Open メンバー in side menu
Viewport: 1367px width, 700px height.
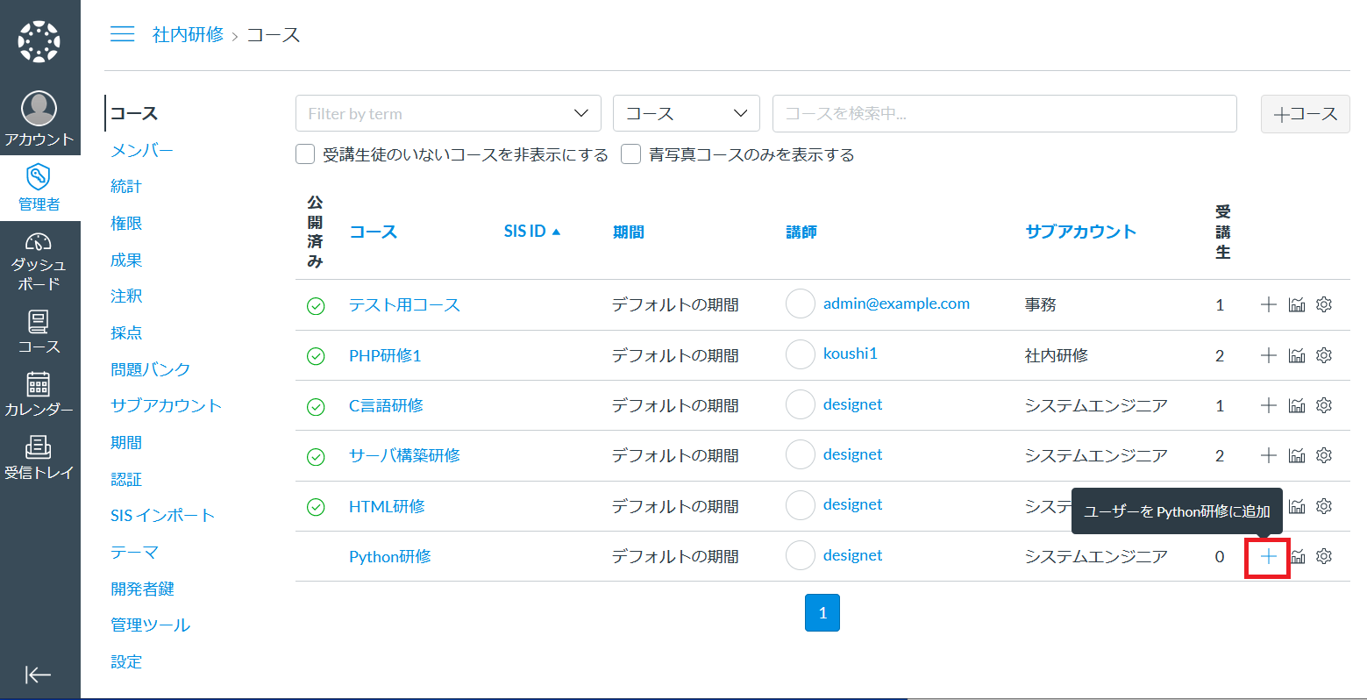coord(142,150)
